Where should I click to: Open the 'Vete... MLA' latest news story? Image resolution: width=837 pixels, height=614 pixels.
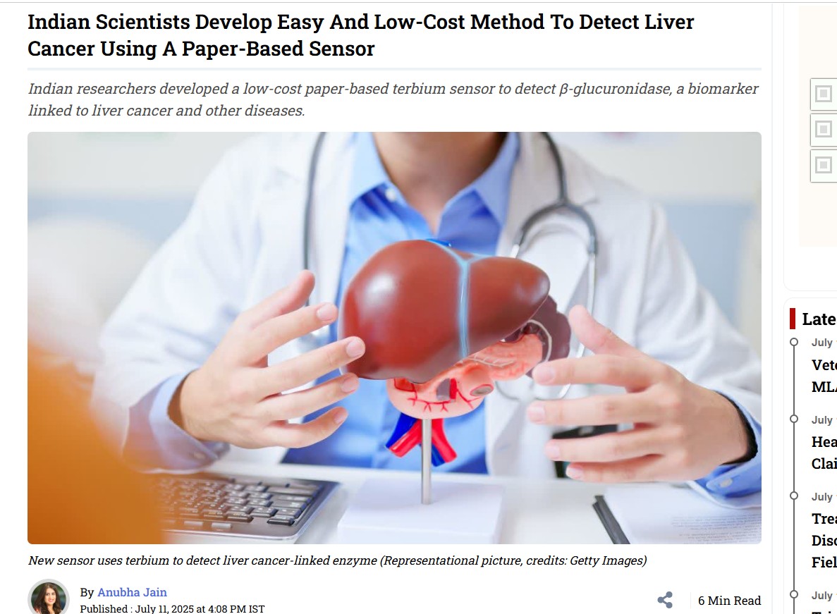click(824, 376)
